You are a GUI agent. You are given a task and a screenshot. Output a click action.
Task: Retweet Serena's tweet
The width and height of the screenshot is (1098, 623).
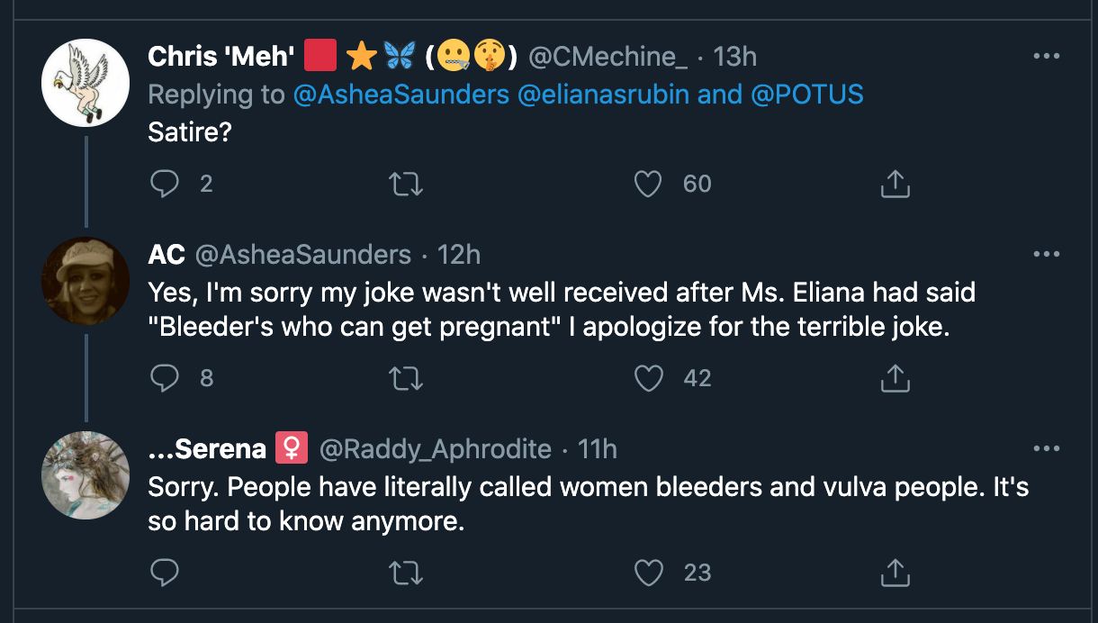[x=405, y=573]
